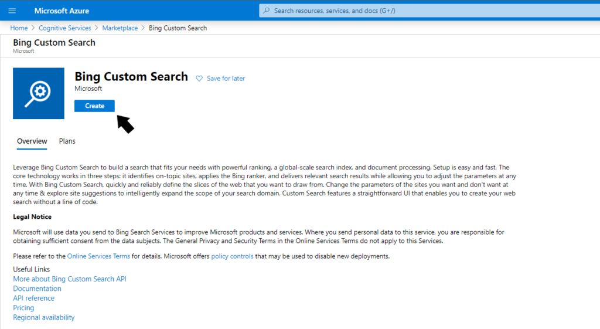Open the Online Services Terms link
Image resolution: width=600 pixels, height=329 pixels.
click(x=98, y=256)
